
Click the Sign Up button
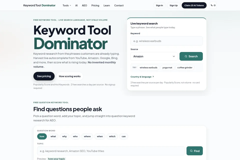pyautogui.click(x=173, y=5)
